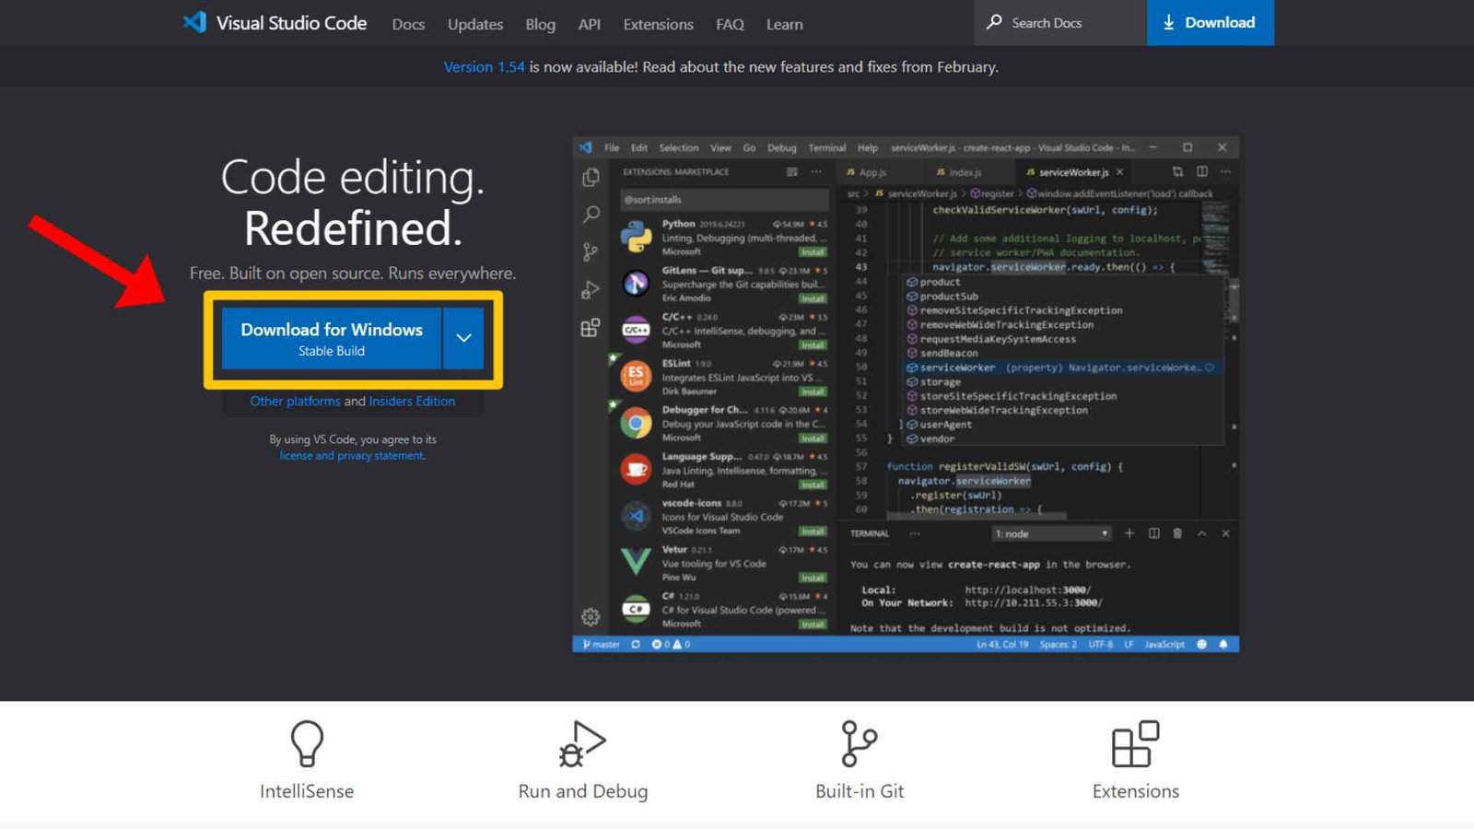Open the marketplace panel more actions ellipsis
Image resolution: width=1474 pixels, height=829 pixels.
816,172
